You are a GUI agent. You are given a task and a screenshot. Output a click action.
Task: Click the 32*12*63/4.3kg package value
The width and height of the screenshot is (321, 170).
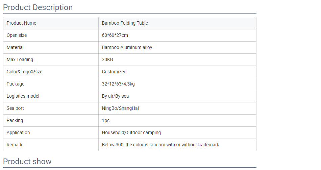click(118, 84)
